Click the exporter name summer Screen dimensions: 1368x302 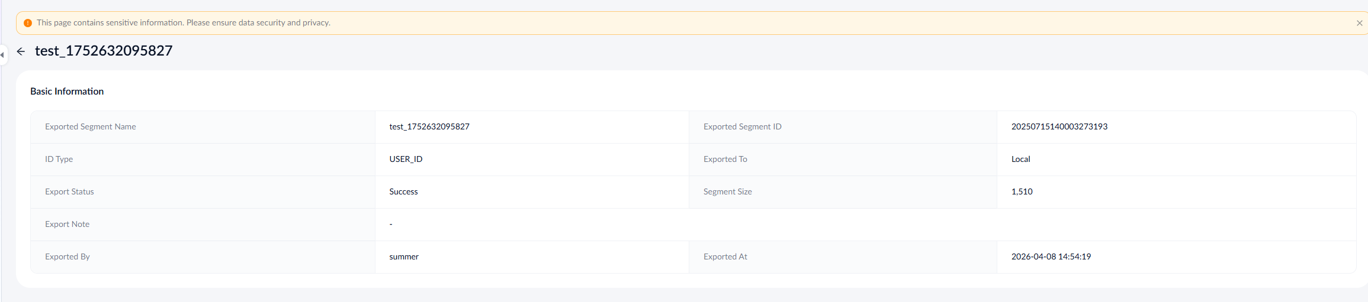click(x=404, y=256)
